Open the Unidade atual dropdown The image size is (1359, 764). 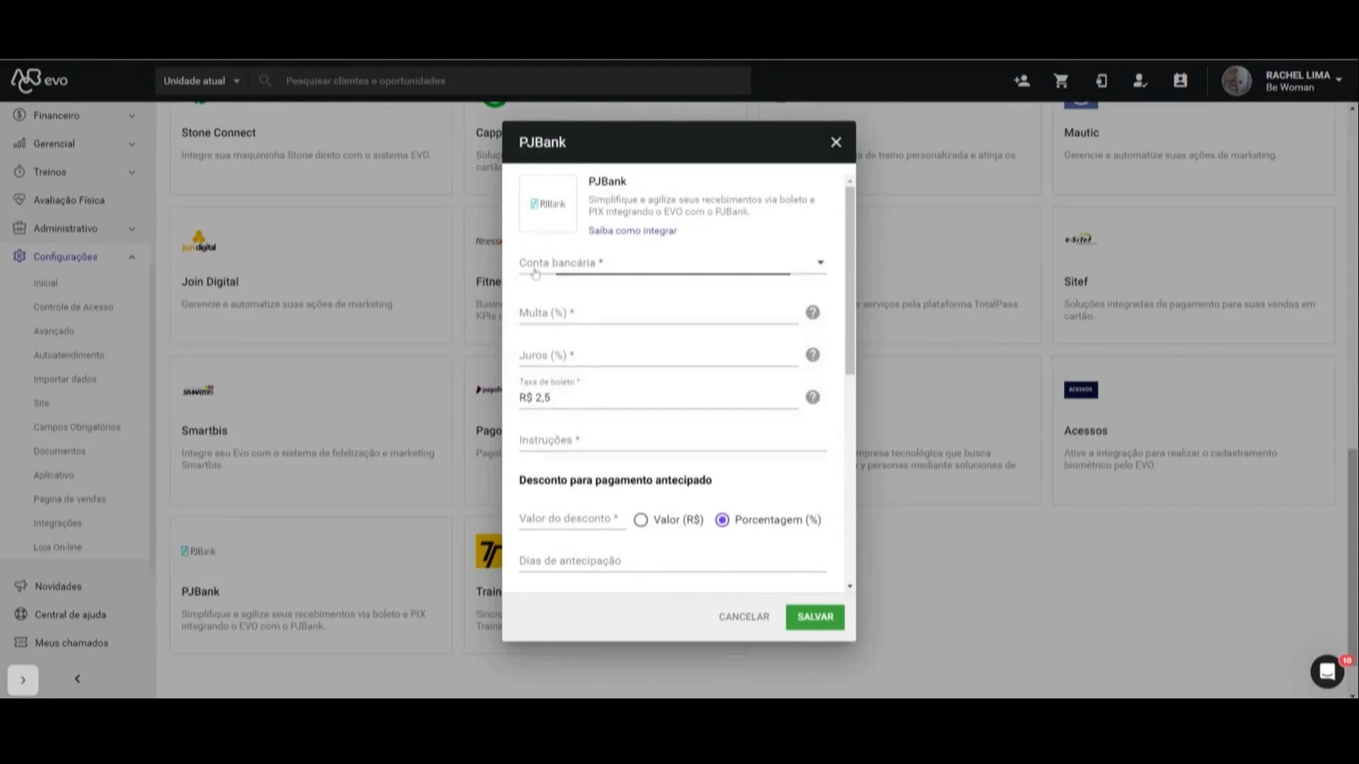point(201,81)
